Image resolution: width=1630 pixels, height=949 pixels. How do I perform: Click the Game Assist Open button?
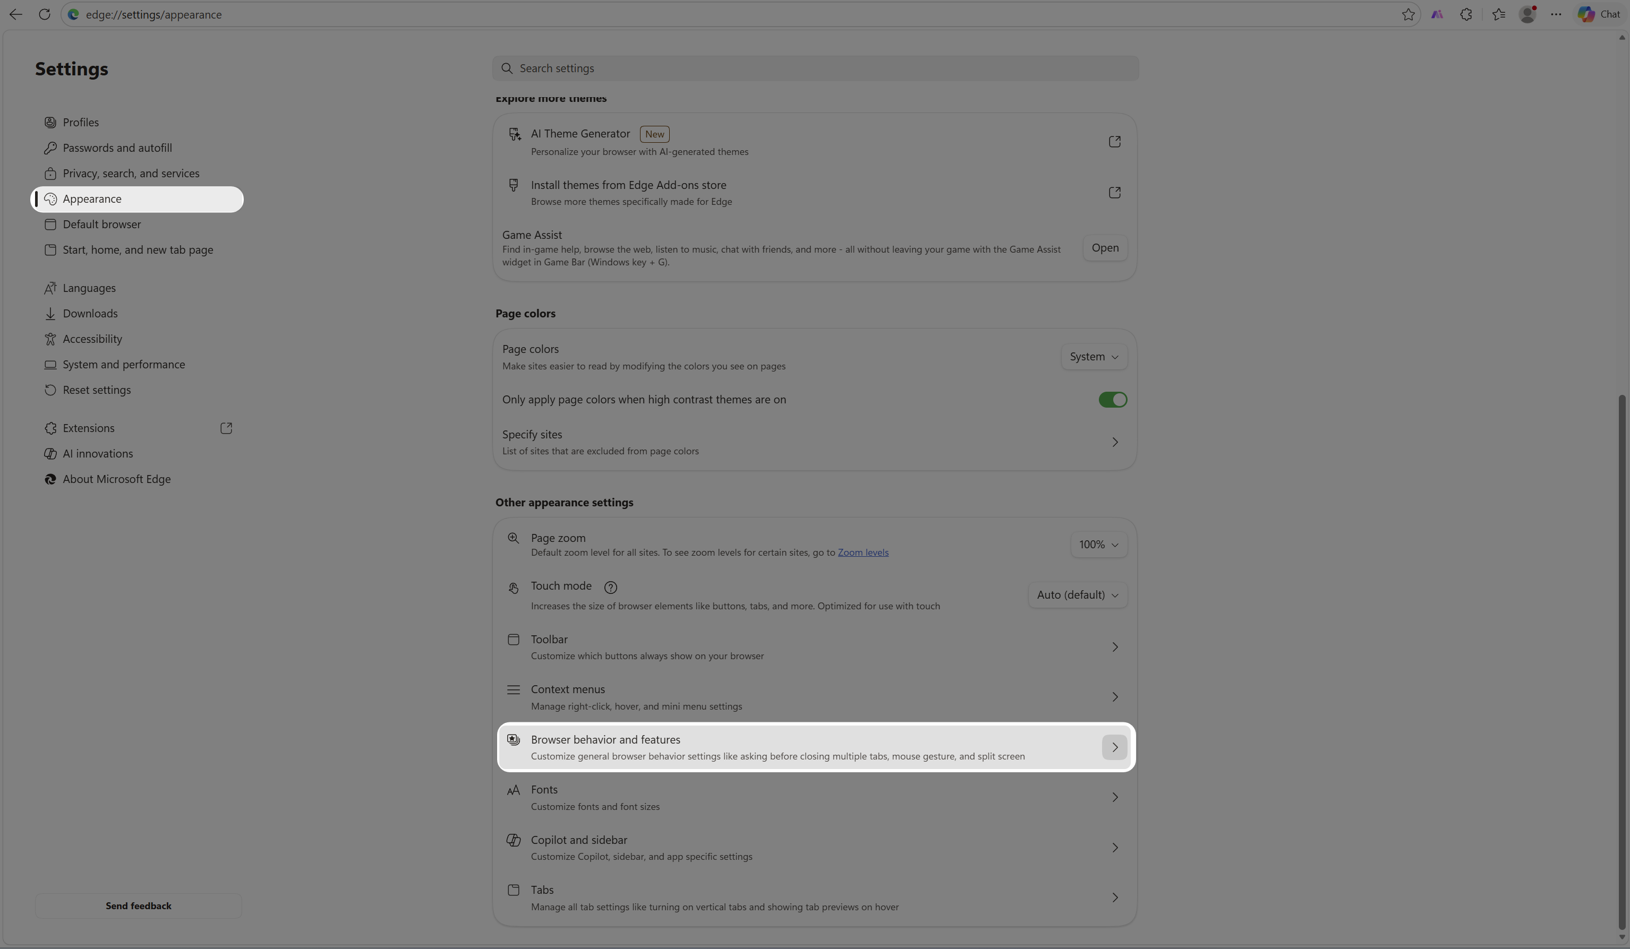[x=1105, y=248]
